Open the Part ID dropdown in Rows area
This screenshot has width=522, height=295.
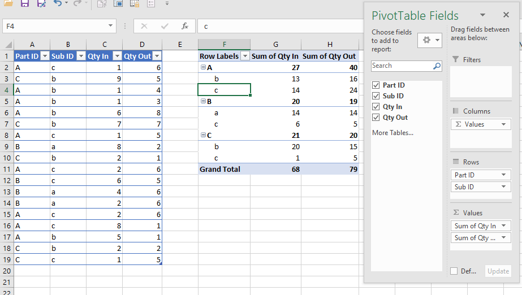[504, 175]
